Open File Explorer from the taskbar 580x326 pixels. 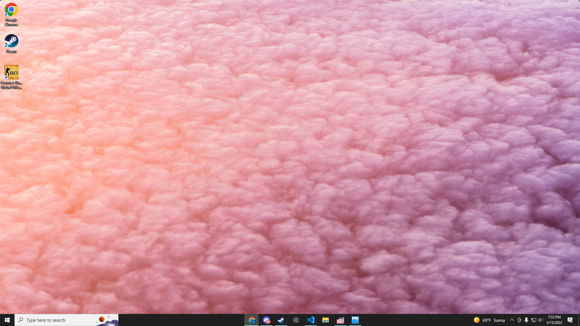point(326,320)
